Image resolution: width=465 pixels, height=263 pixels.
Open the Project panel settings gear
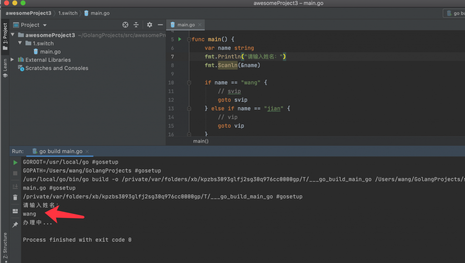pyautogui.click(x=149, y=25)
